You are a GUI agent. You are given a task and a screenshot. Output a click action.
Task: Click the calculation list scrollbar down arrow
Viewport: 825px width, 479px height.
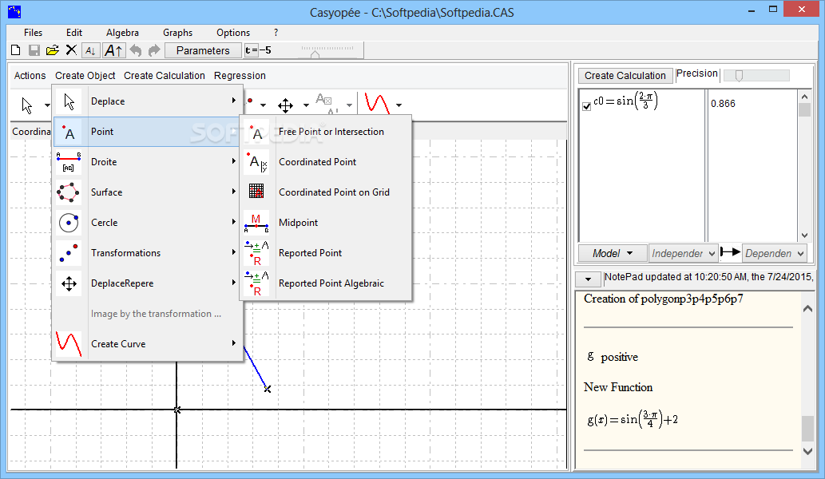pos(804,236)
